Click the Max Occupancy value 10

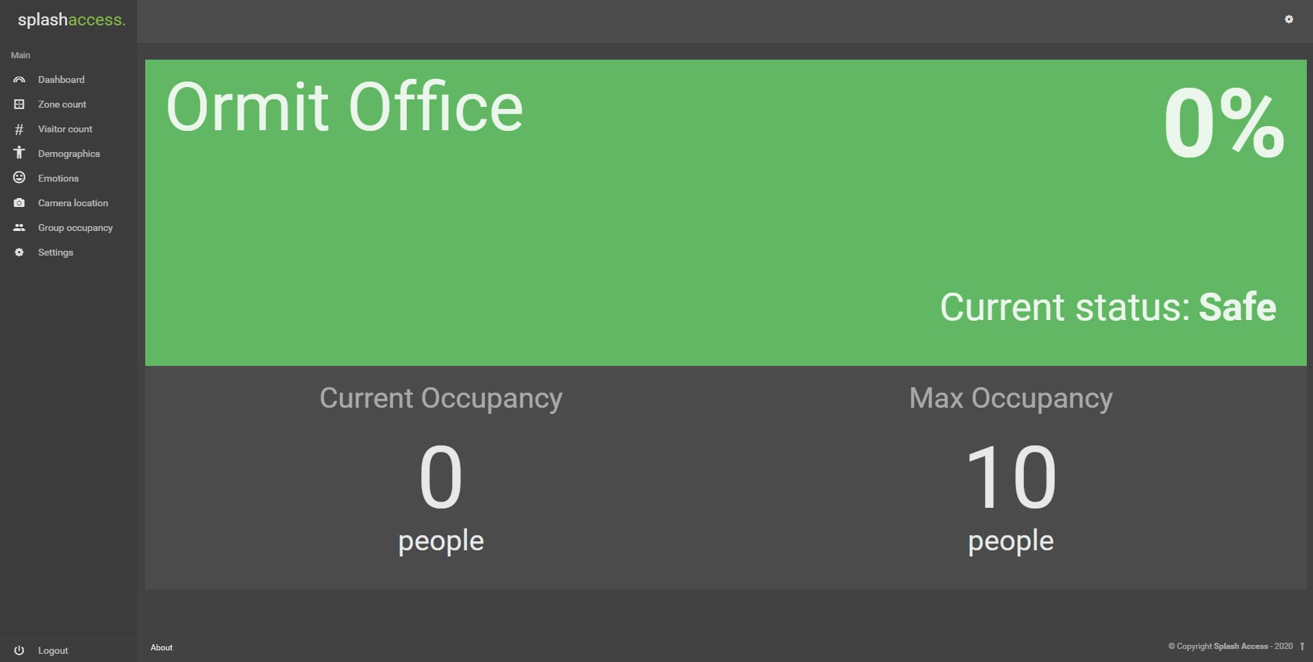pyautogui.click(x=1010, y=477)
